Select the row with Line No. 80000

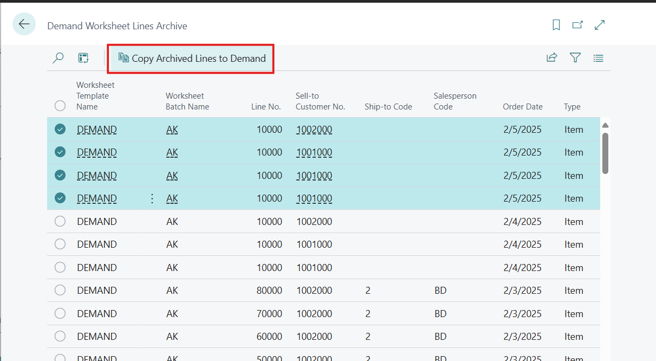click(60, 291)
